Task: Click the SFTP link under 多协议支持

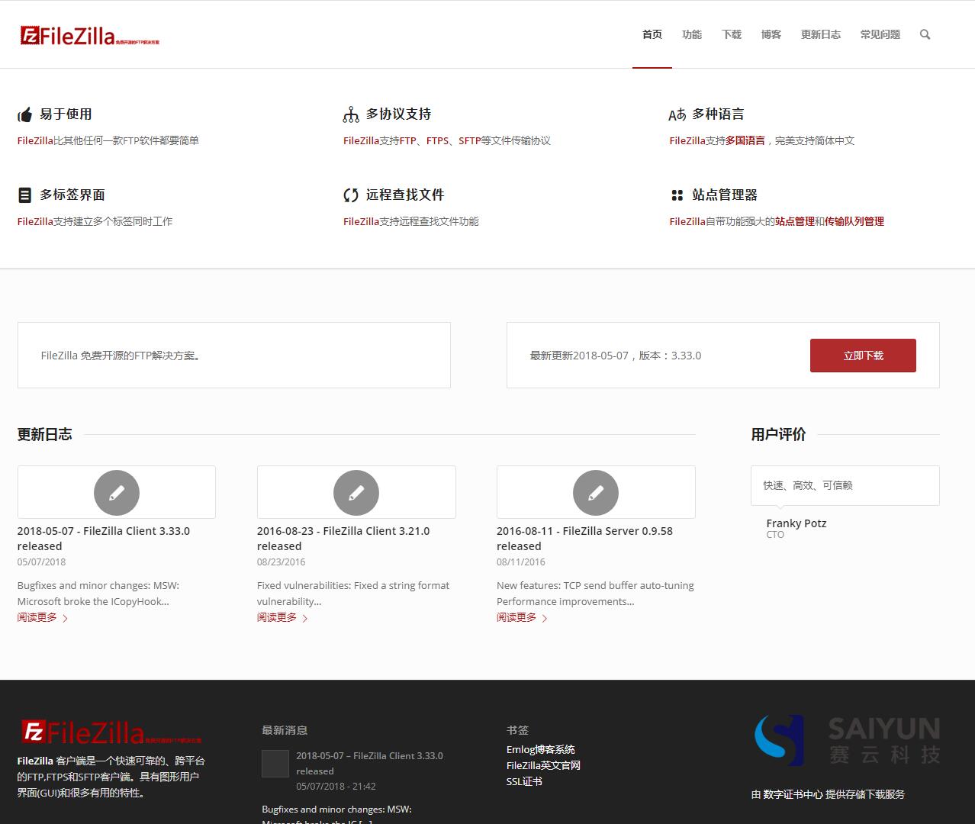Action: coord(470,140)
